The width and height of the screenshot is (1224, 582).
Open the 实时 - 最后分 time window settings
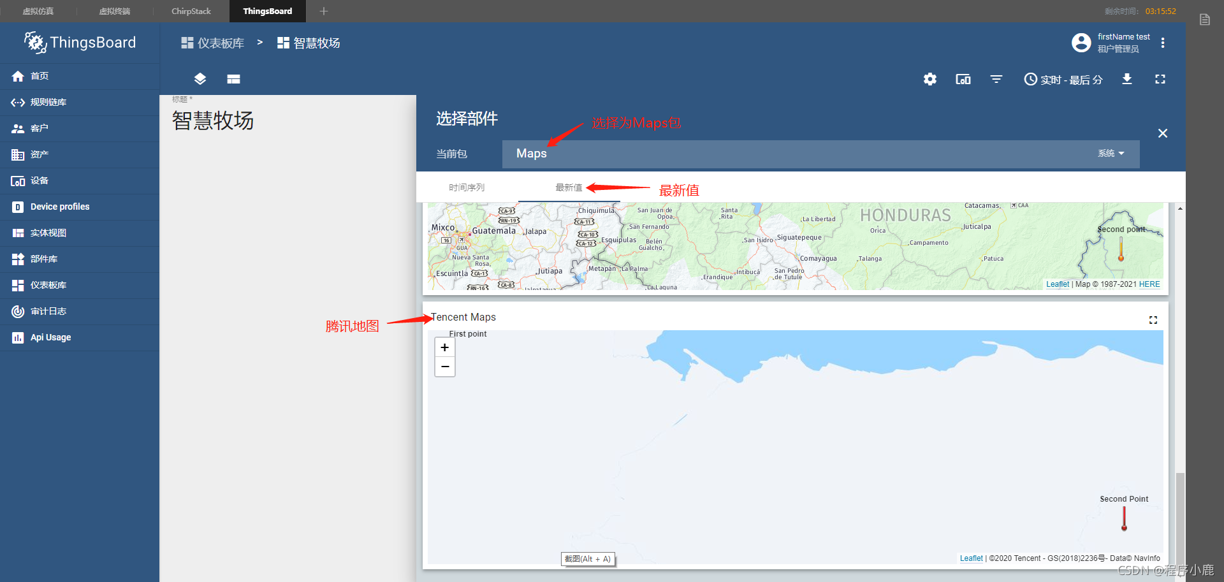(1063, 79)
